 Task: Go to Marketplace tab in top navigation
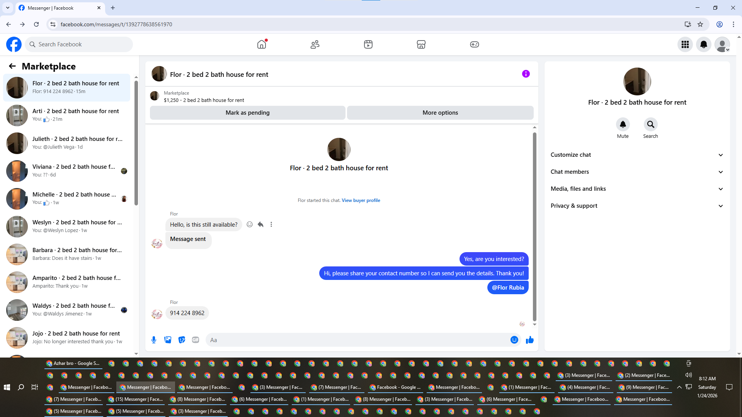pyautogui.click(x=421, y=44)
